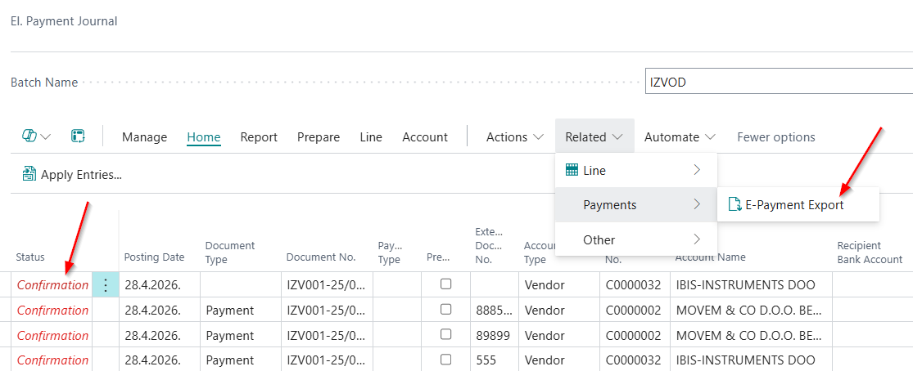This screenshot has height=371, width=913.
Task: Click the Recipient Bank Account column header
Action: (870, 253)
